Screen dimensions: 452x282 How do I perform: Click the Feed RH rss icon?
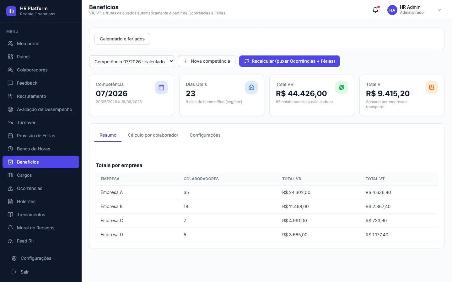(10, 241)
